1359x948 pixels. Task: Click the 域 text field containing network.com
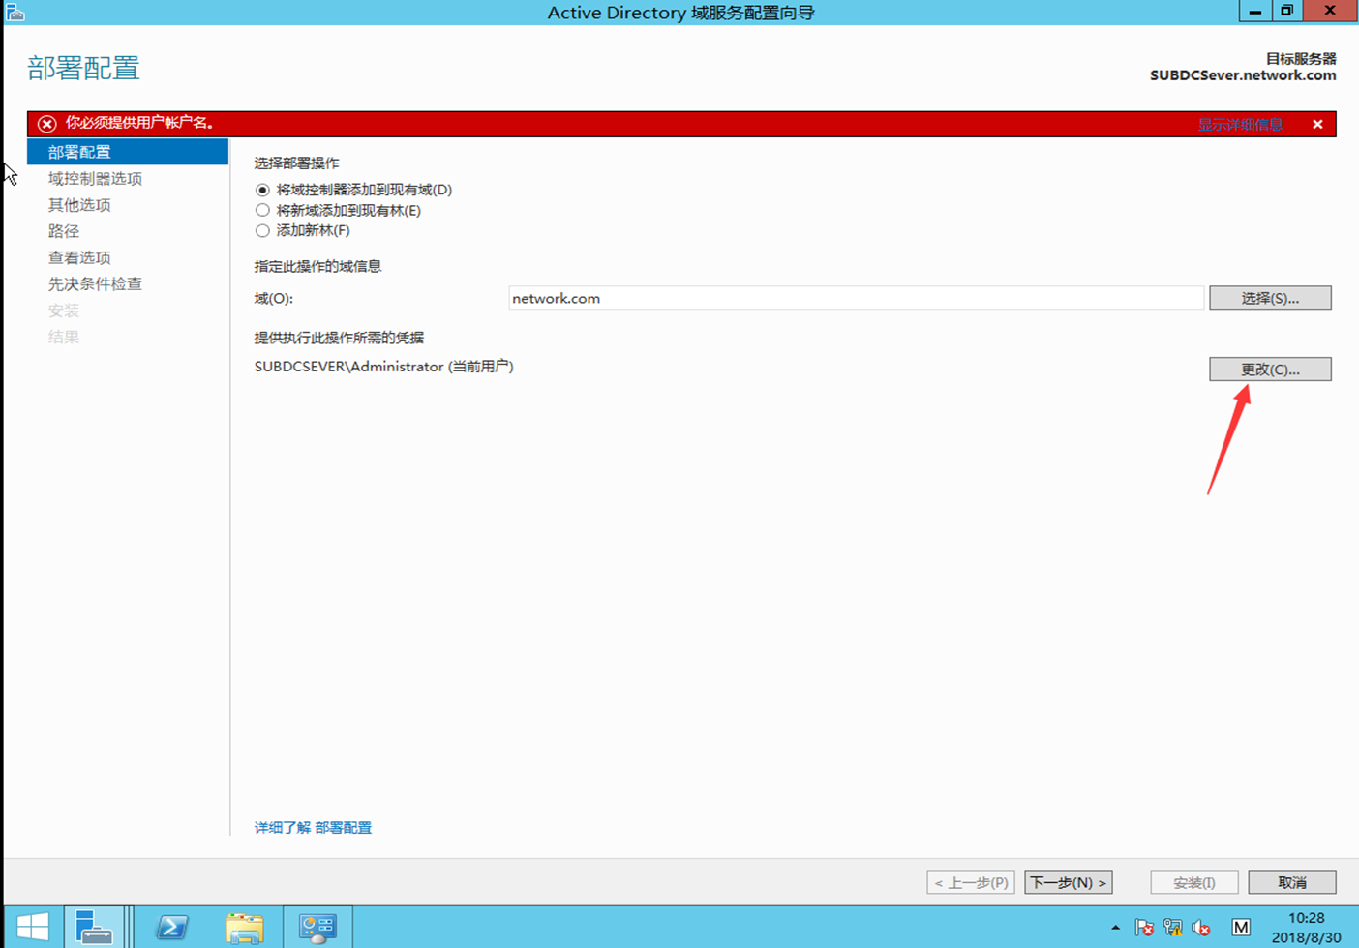pos(856,298)
